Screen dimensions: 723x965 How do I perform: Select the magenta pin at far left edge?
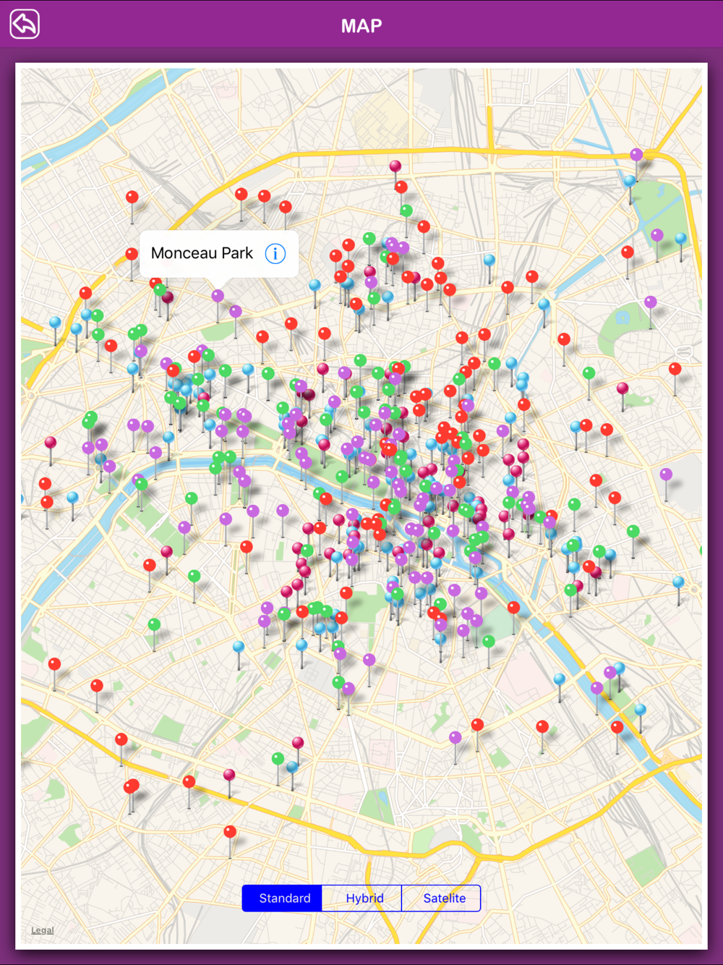pyautogui.click(x=51, y=442)
